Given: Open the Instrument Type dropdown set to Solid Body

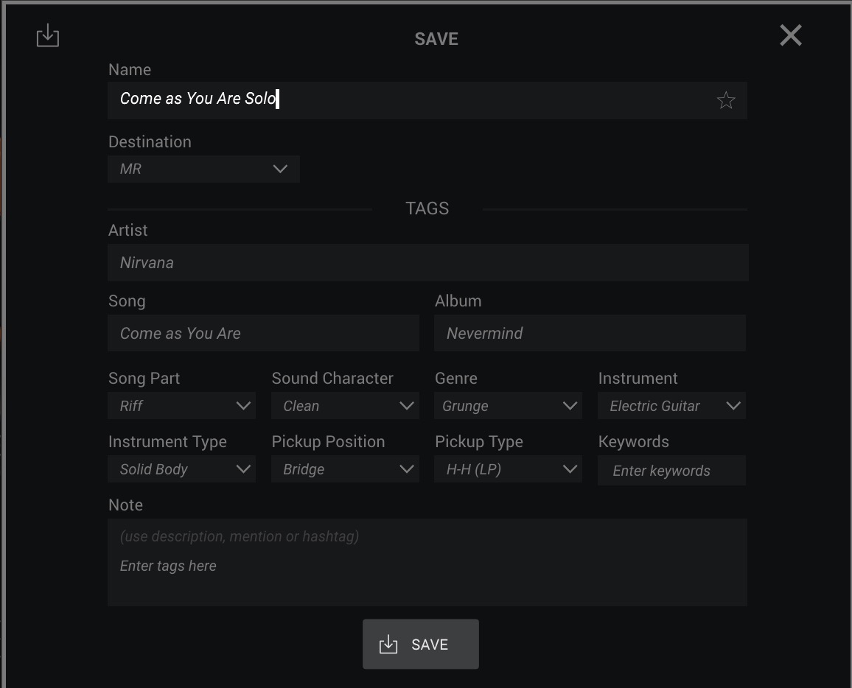Looking at the screenshot, I should [x=181, y=469].
